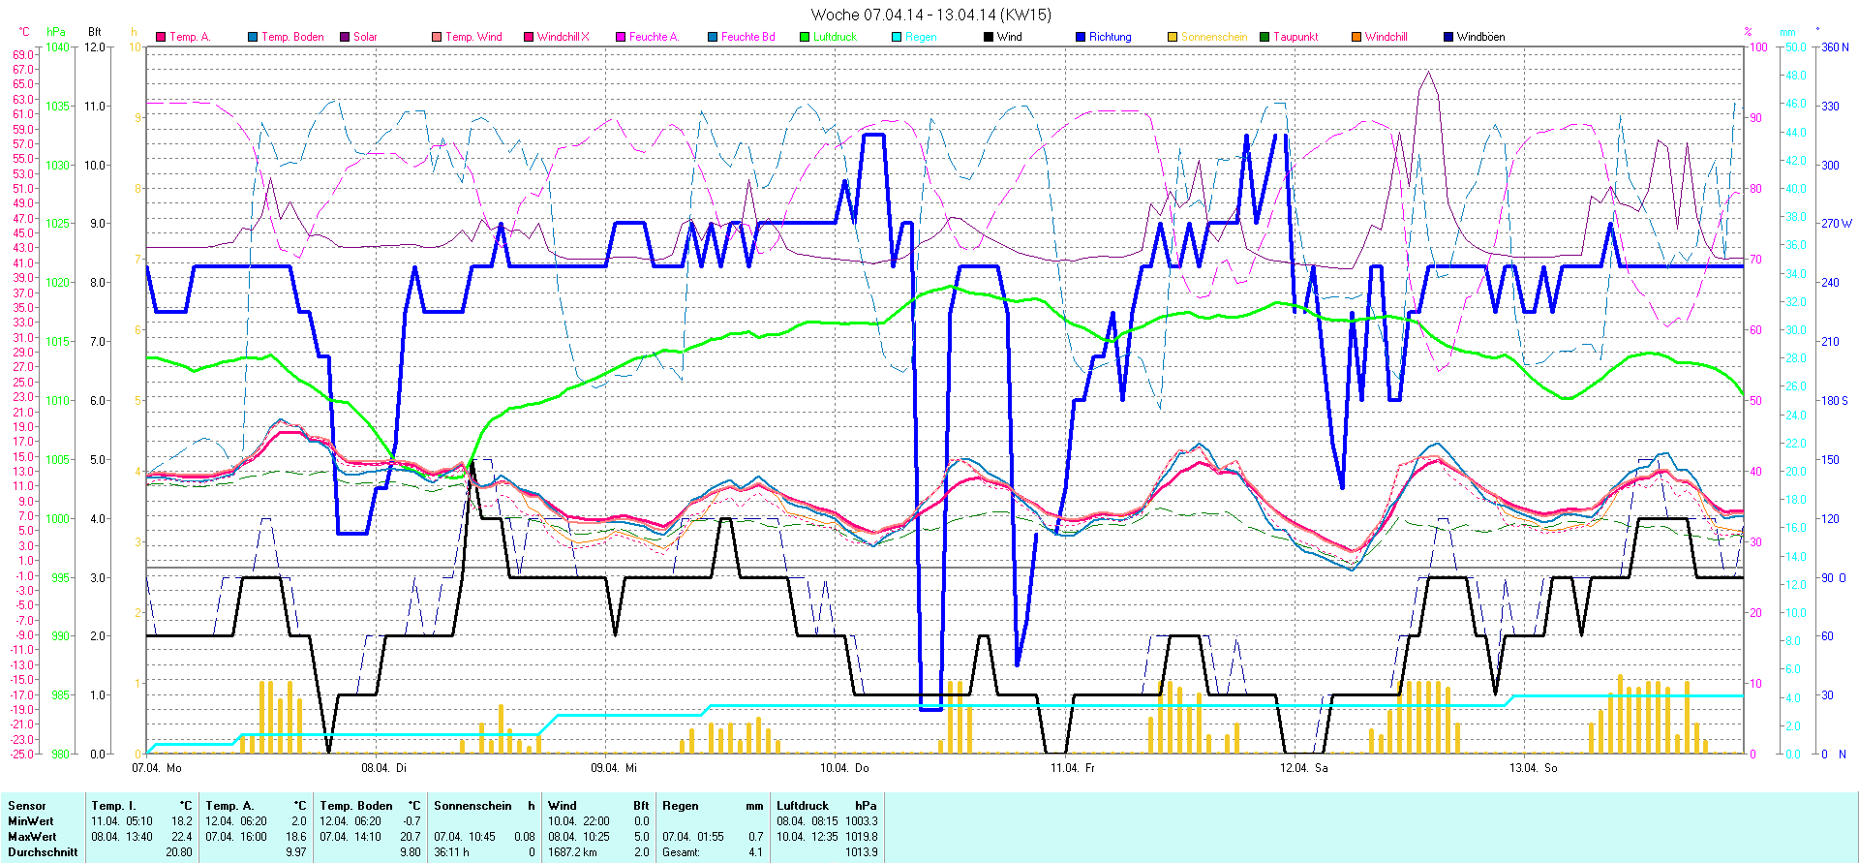Click the chart title Woche 07.04.14 - 13.04.14
1859x863 pixels.
coord(929,15)
